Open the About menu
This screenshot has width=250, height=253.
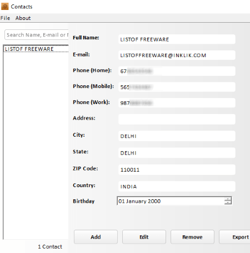pyautogui.click(x=23, y=18)
